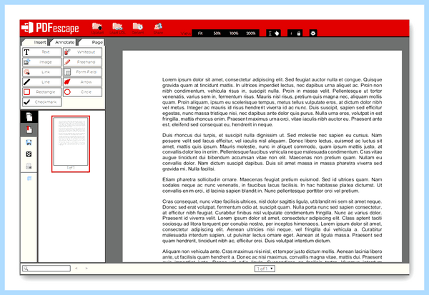Select the page 1 of 1 thumbnail
Image resolution: width=429 pixels, height=295 pixels.
pyautogui.click(x=71, y=144)
